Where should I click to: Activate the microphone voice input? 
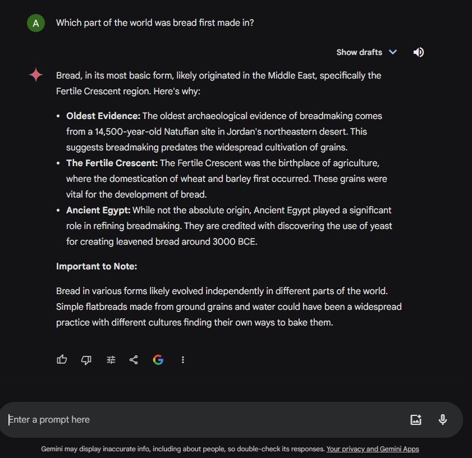tap(442, 419)
